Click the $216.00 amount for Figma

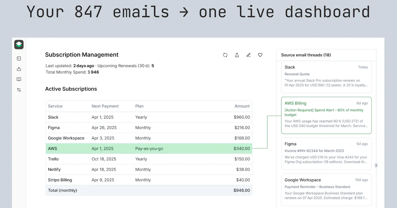242,128
